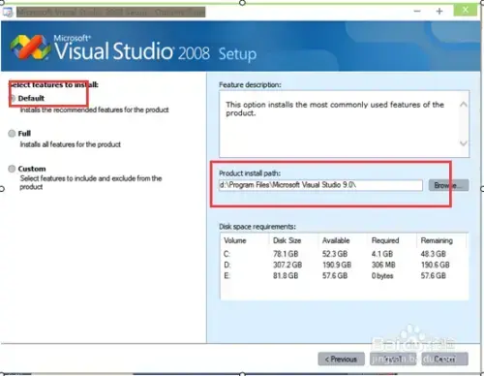
Task: Click the 306 MB required cell
Action: (383, 265)
